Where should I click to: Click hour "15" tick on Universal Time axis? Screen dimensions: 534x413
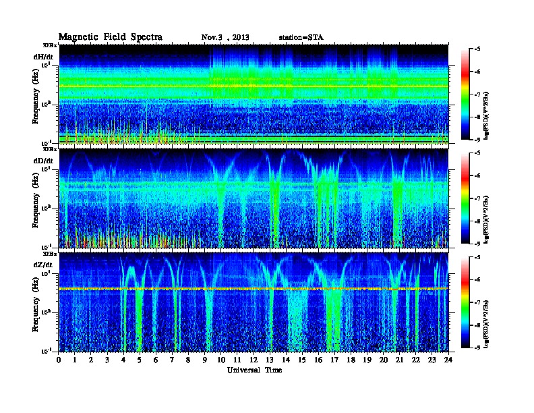click(x=302, y=360)
